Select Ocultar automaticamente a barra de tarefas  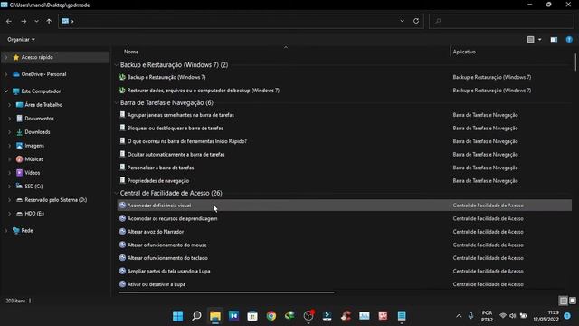click(176, 155)
